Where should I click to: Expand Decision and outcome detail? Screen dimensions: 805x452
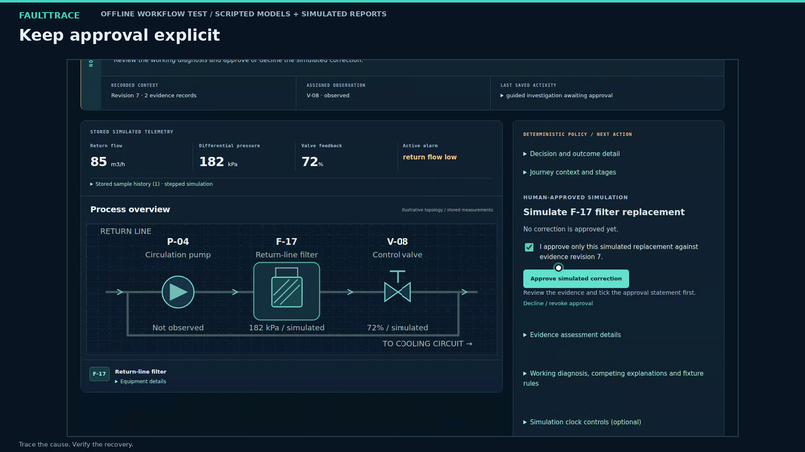pos(571,154)
